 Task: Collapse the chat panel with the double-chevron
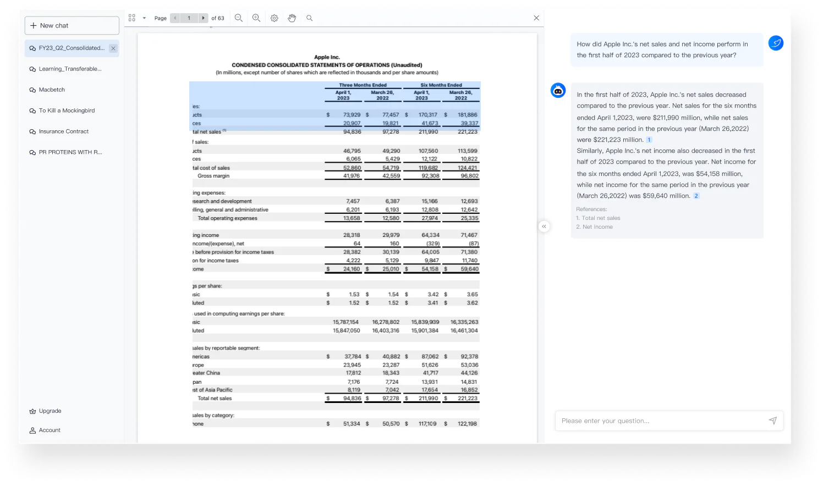pos(544,226)
